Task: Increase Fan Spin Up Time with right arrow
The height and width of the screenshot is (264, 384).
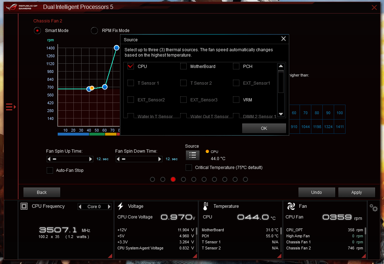Action: (90, 159)
